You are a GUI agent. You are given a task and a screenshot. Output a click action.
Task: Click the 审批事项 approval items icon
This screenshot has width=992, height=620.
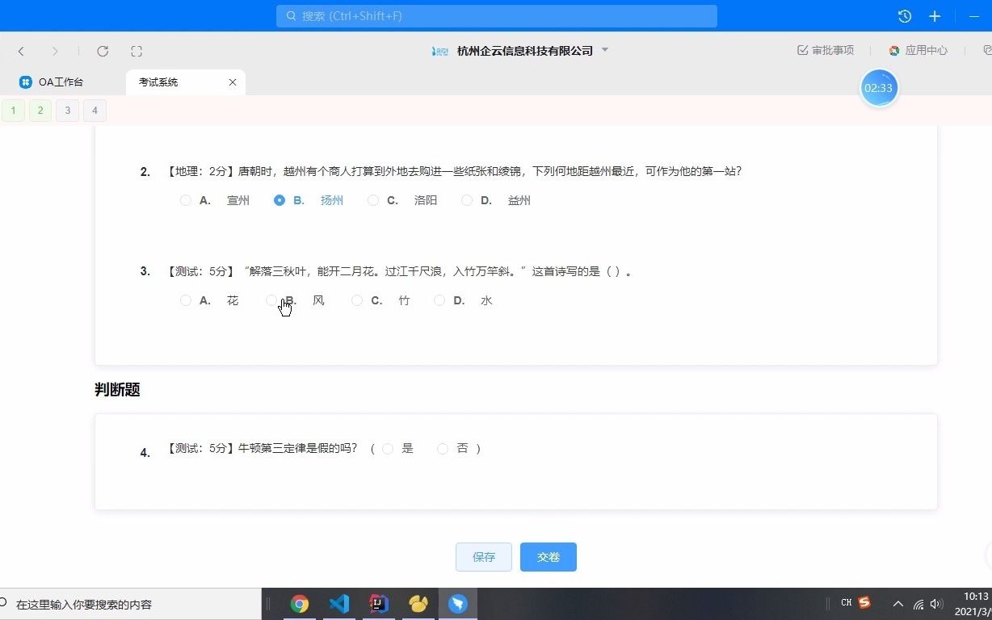(x=825, y=50)
